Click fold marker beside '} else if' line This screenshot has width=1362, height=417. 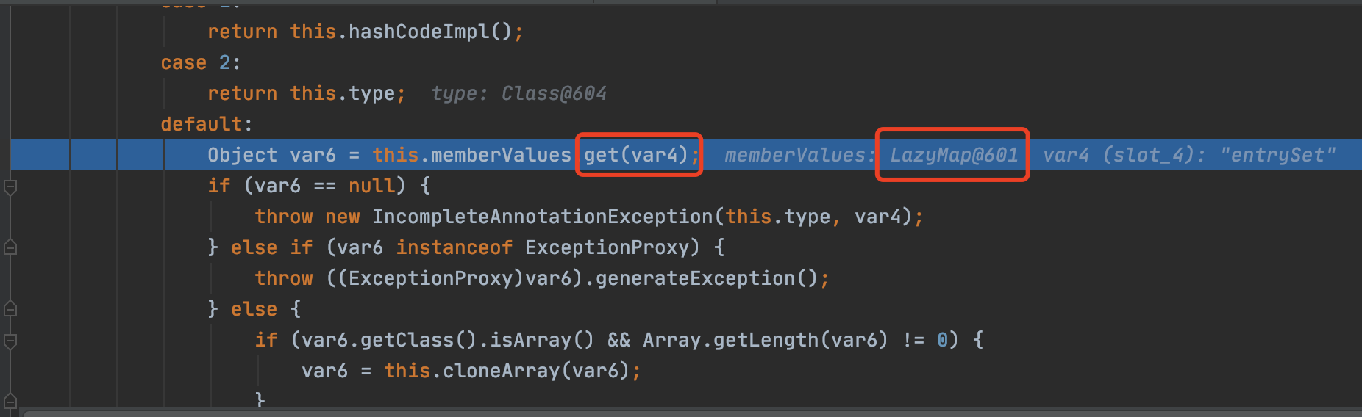click(x=10, y=248)
